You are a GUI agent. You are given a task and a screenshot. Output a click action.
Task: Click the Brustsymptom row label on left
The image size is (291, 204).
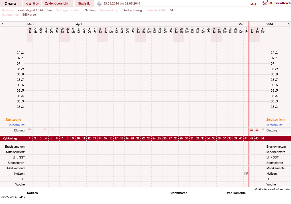point(15,147)
